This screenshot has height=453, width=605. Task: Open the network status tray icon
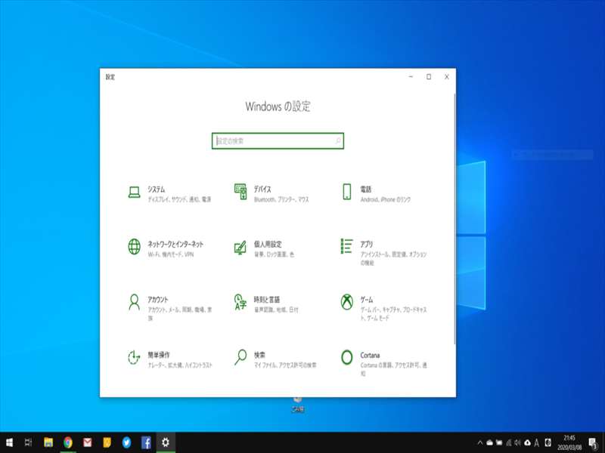click(x=508, y=442)
